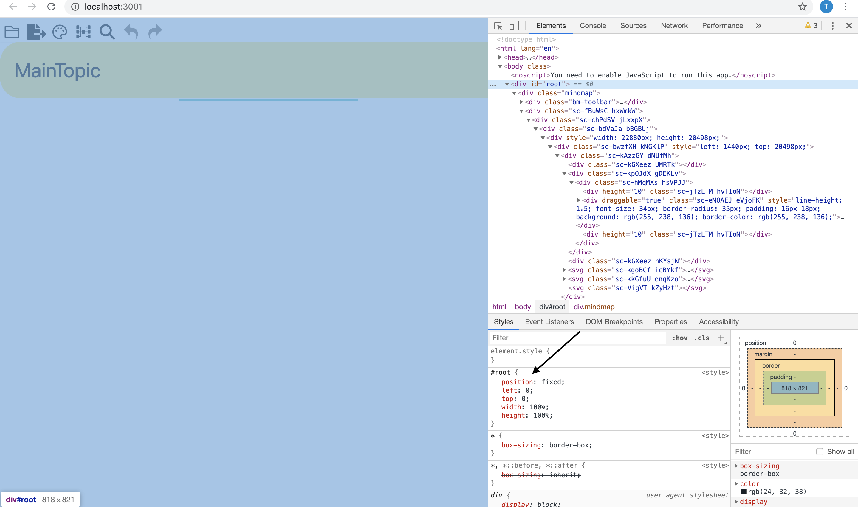Open the style sheet via the style link
858x507 pixels.
tap(715, 372)
